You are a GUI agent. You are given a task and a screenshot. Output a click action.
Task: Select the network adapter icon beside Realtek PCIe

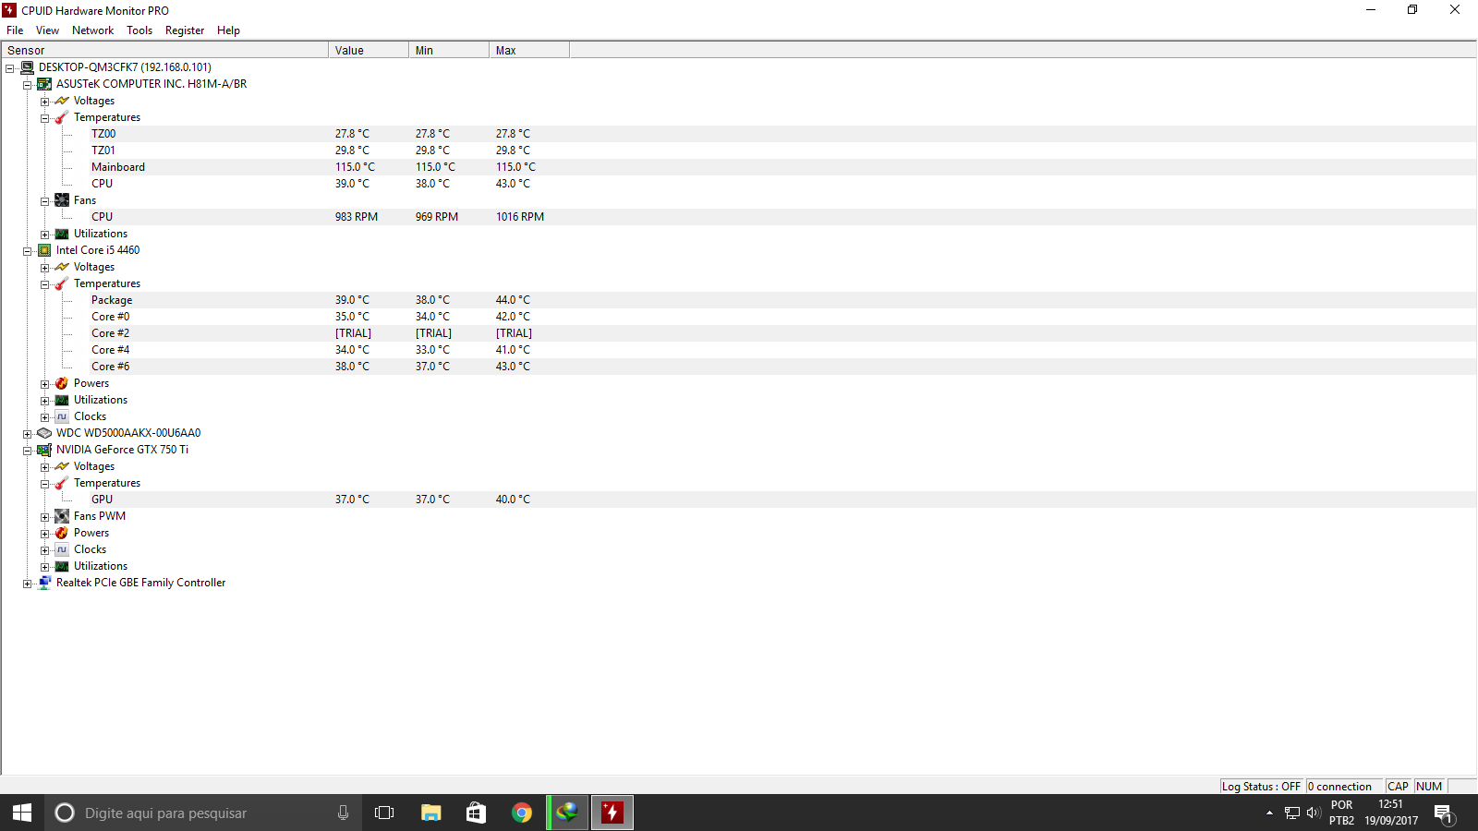(44, 583)
